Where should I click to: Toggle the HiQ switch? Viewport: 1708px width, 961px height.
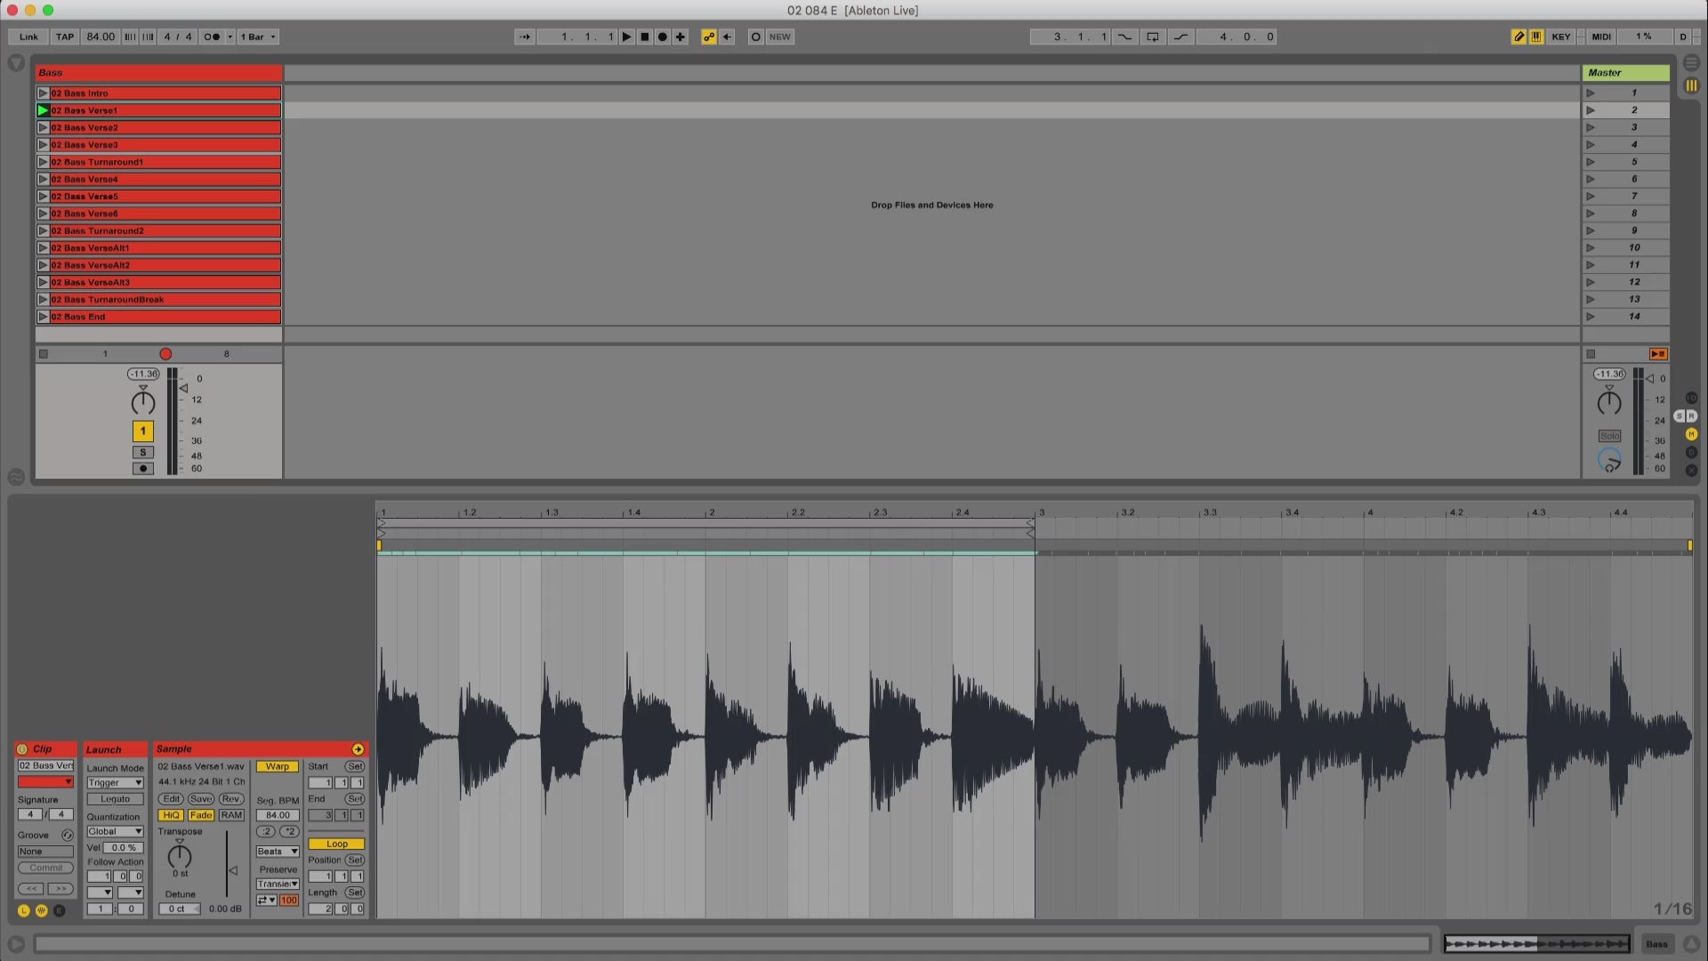click(x=171, y=815)
